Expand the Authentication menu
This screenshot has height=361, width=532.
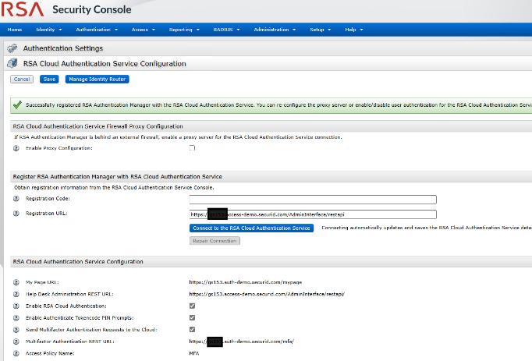pos(96,29)
